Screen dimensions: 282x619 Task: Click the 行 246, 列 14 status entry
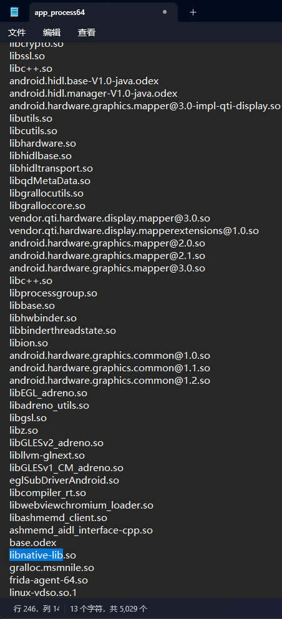click(36, 608)
